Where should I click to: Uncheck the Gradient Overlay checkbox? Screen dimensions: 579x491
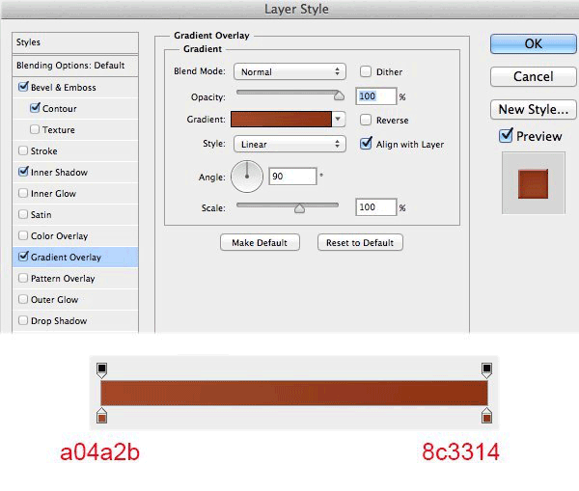23,257
